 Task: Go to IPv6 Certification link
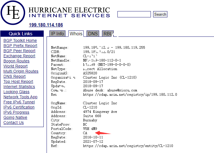pos(19,107)
